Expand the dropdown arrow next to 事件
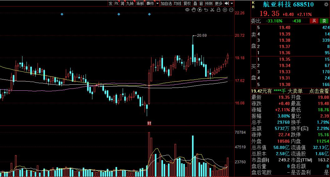The height and width of the screenshot is (177, 330). point(157,3)
